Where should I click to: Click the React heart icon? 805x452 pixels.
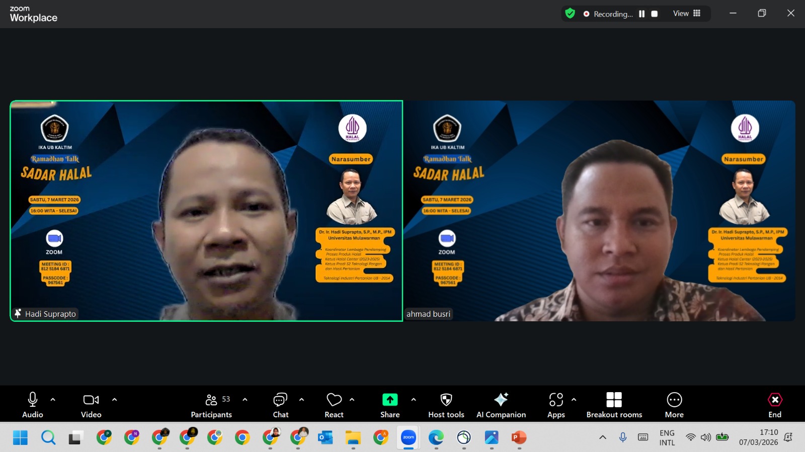[x=334, y=405]
